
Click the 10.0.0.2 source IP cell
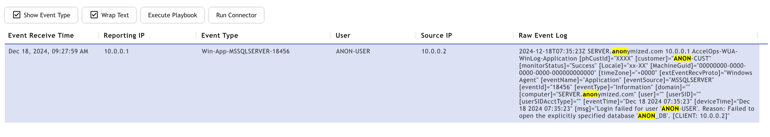coord(434,52)
